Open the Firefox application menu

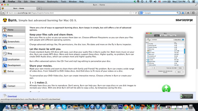tap(11, 2)
